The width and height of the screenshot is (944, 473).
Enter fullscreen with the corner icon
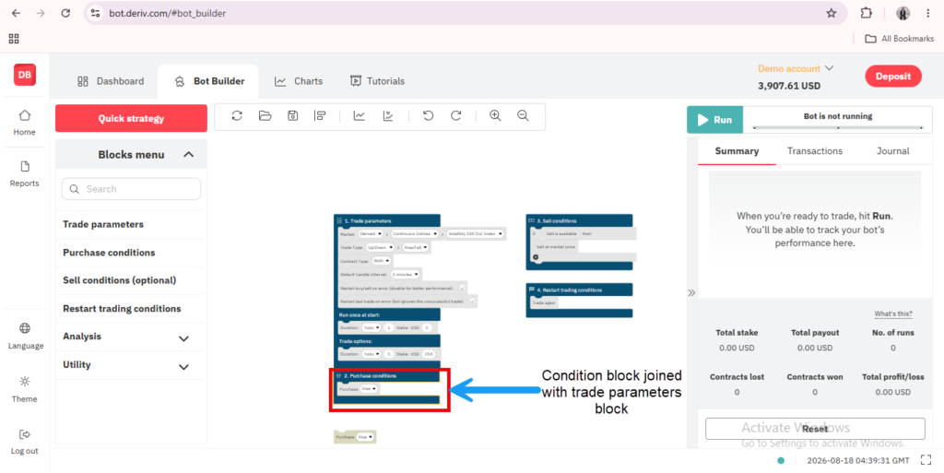coord(926,460)
